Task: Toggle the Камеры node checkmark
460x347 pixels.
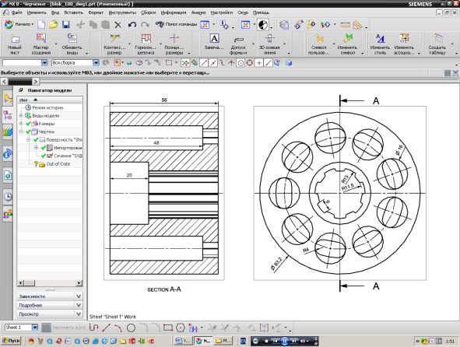Action: tap(28, 124)
